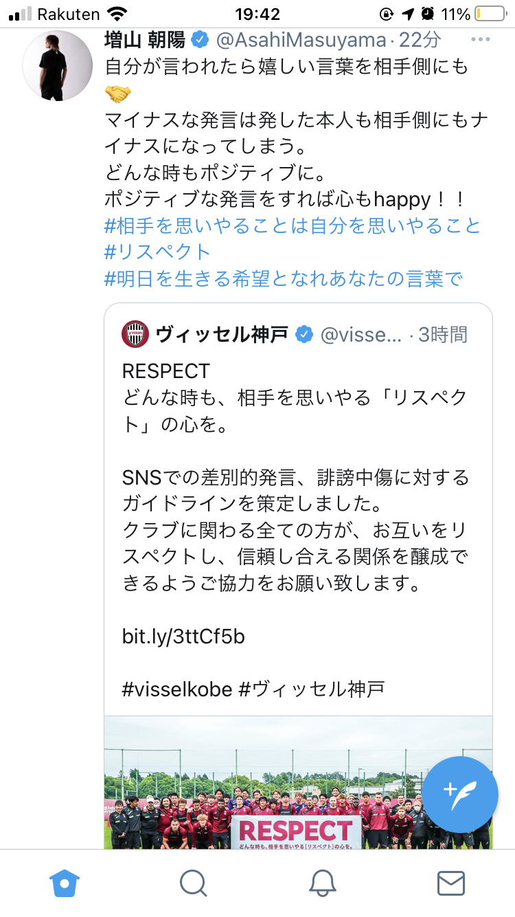Tap the Vissel Kobe club logo avatar
The width and height of the screenshot is (515, 917).
coord(135,335)
